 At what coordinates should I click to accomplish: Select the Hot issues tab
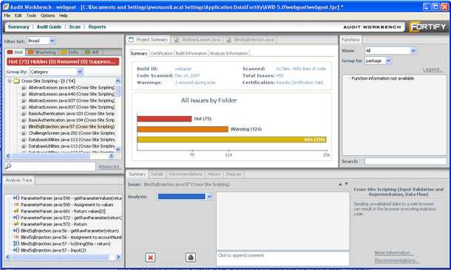point(15,52)
